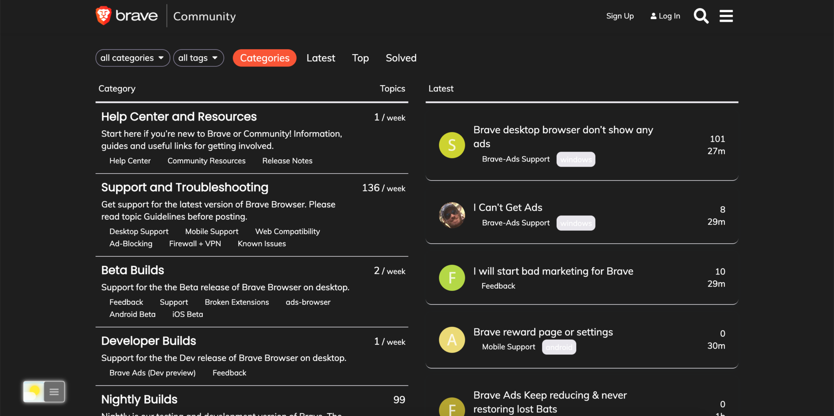Viewport: 834px width, 416px height.
Task: Click the Brave lion logo
Action: click(x=103, y=15)
